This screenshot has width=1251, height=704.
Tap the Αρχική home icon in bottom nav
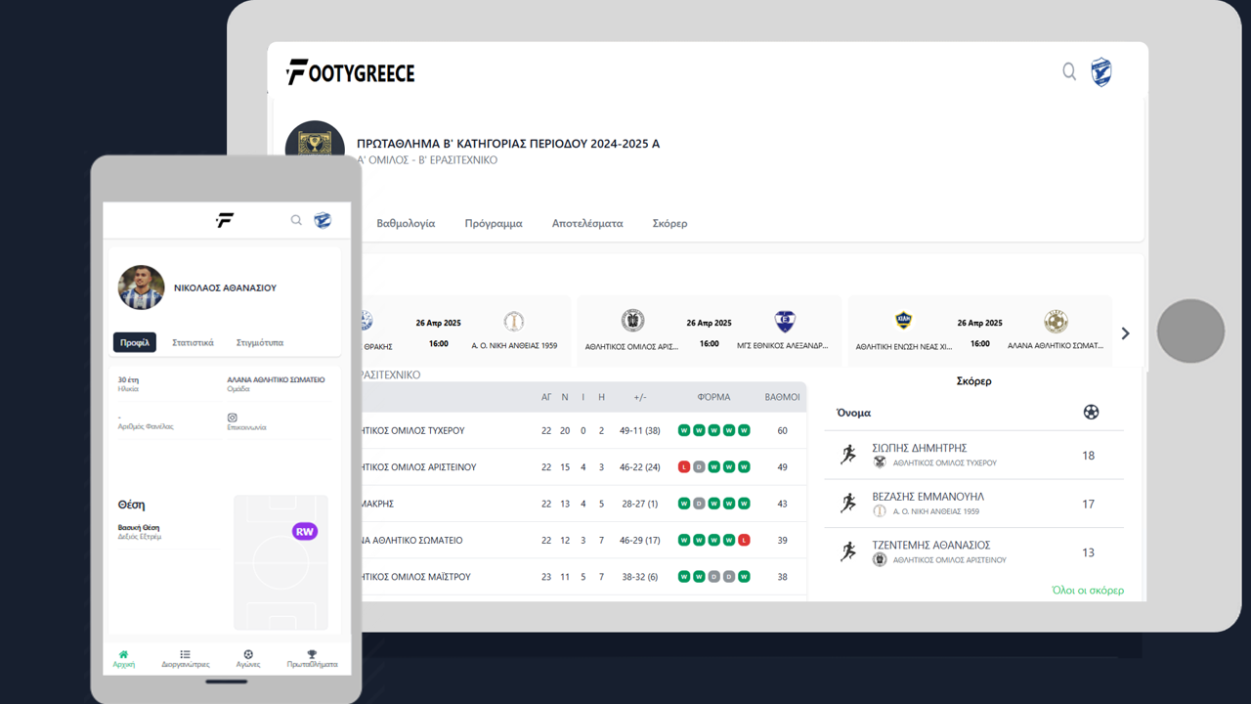coord(123,655)
